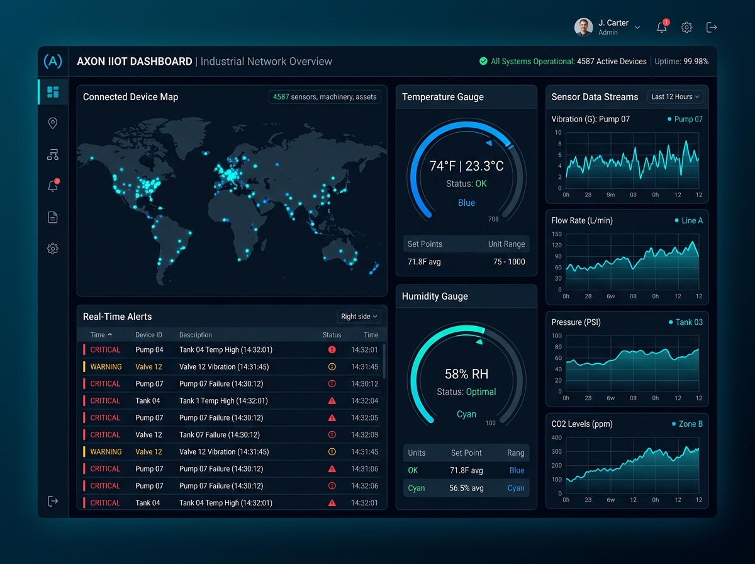Image resolution: width=755 pixels, height=564 pixels.
Task: Click triangle icon in the 14:32:05 row
Action: (x=332, y=418)
